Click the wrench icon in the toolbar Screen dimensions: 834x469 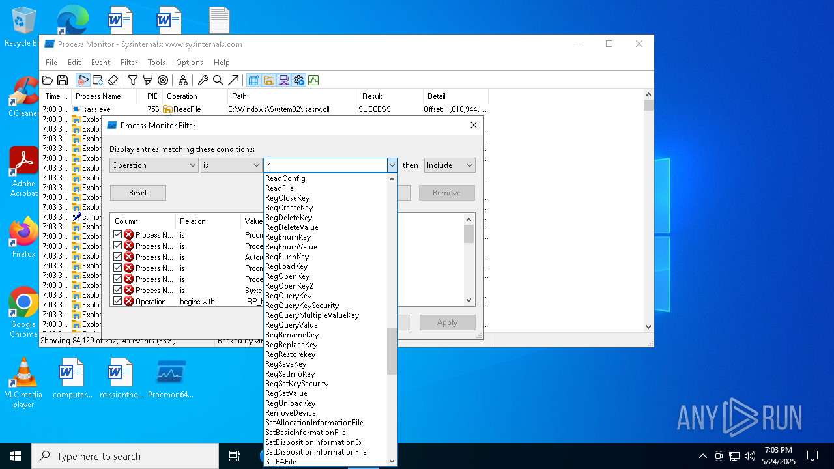(x=203, y=80)
